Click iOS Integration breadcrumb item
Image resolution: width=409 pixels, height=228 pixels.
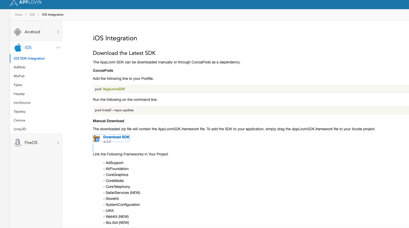(x=53, y=15)
